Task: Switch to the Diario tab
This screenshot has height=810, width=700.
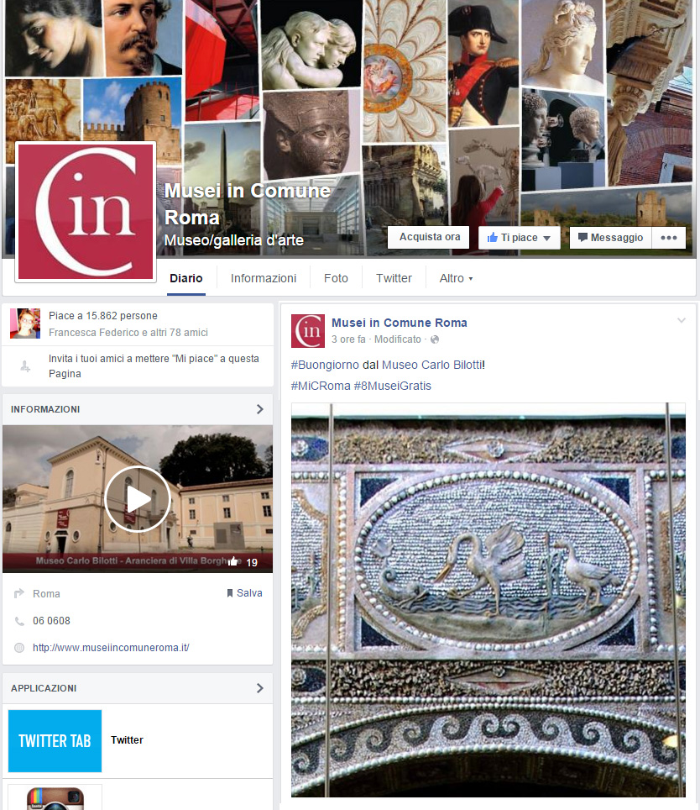Action: 186,278
